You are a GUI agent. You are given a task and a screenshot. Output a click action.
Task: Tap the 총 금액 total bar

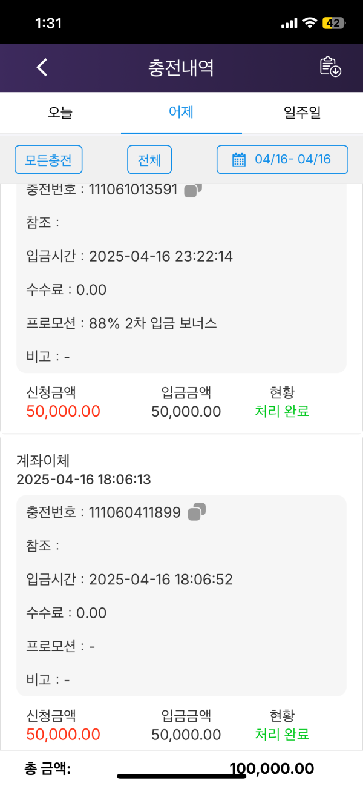(181, 769)
